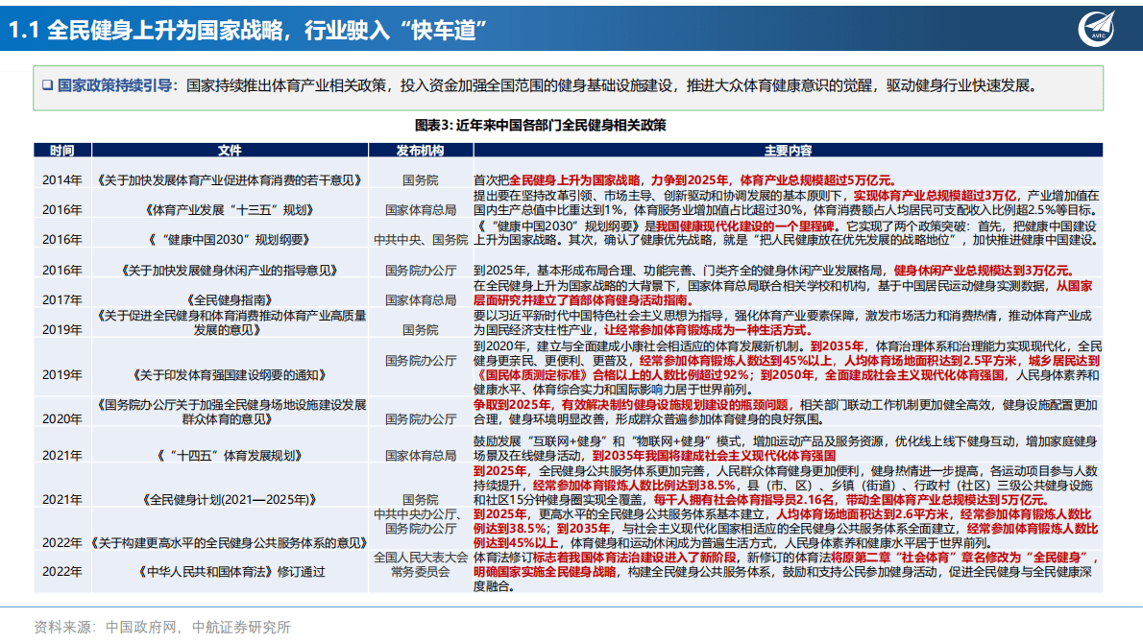Select the 文件 column header
The height and width of the screenshot is (642, 1143).
click(231, 149)
